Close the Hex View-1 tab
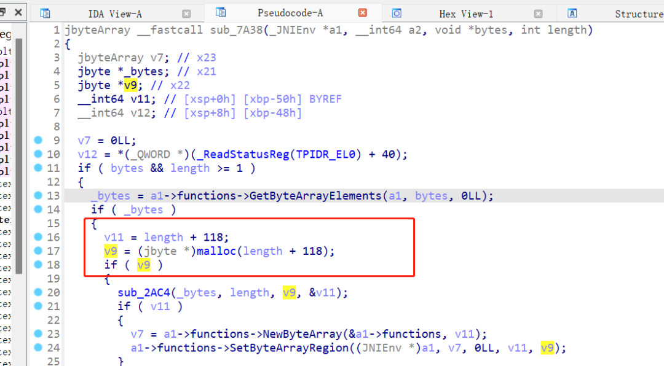The width and height of the screenshot is (664, 366). point(538,14)
